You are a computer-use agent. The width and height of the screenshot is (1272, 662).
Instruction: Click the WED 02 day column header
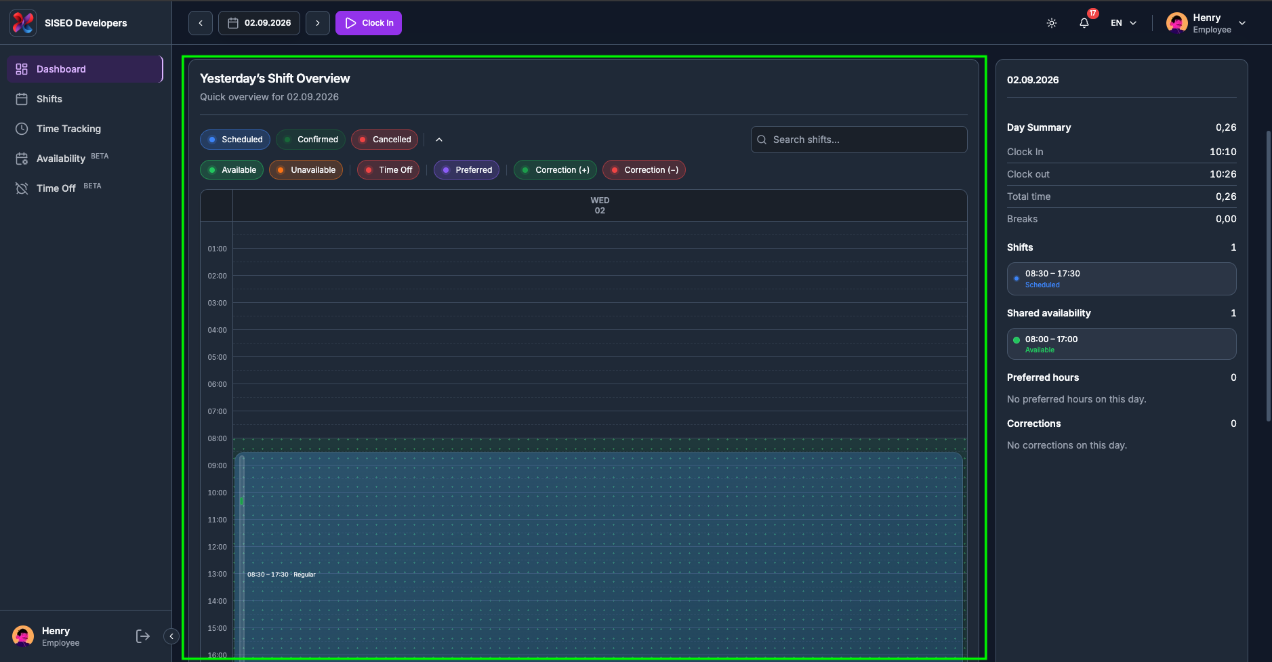tap(600, 205)
